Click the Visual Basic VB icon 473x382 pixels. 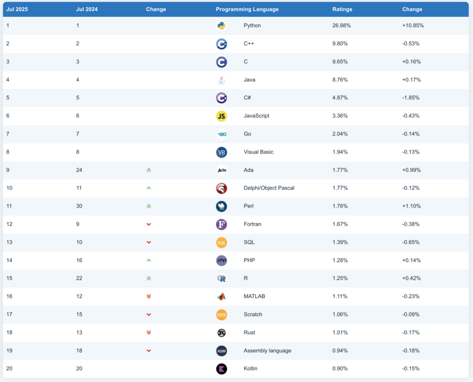(221, 152)
